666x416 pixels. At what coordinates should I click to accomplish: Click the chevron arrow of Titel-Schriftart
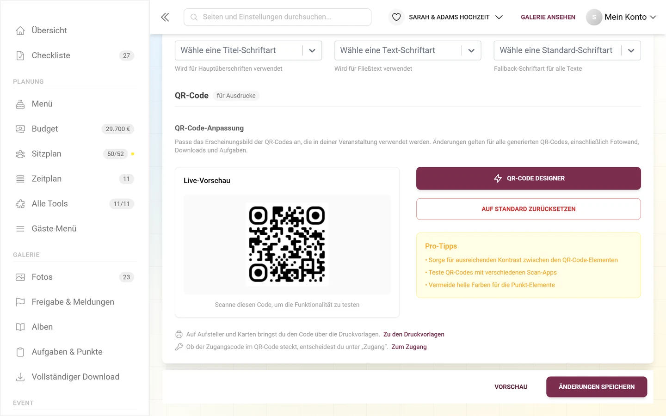312,51
